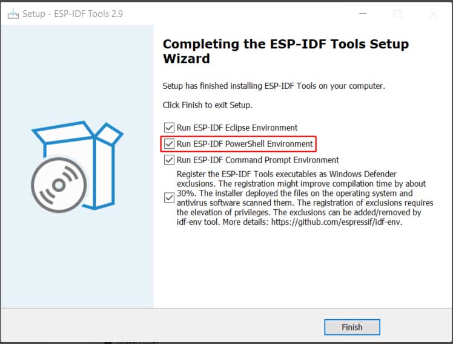Click the disc graphic beside the box
Viewport: 453px width, 344px height.
click(59, 185)
